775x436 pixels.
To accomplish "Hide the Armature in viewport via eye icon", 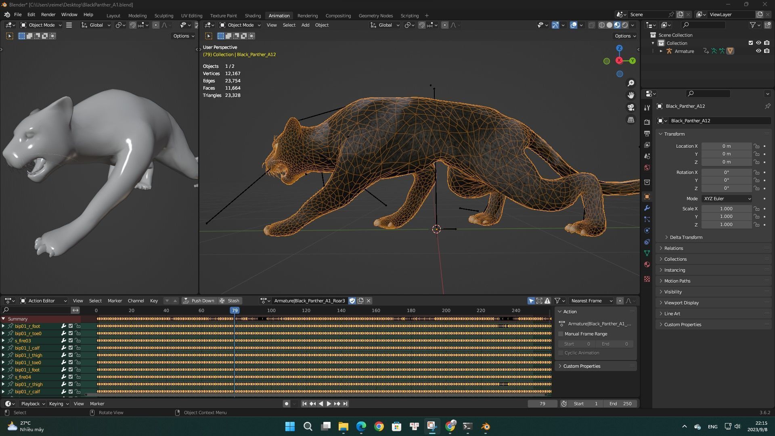I will click(x=758, y=51).
